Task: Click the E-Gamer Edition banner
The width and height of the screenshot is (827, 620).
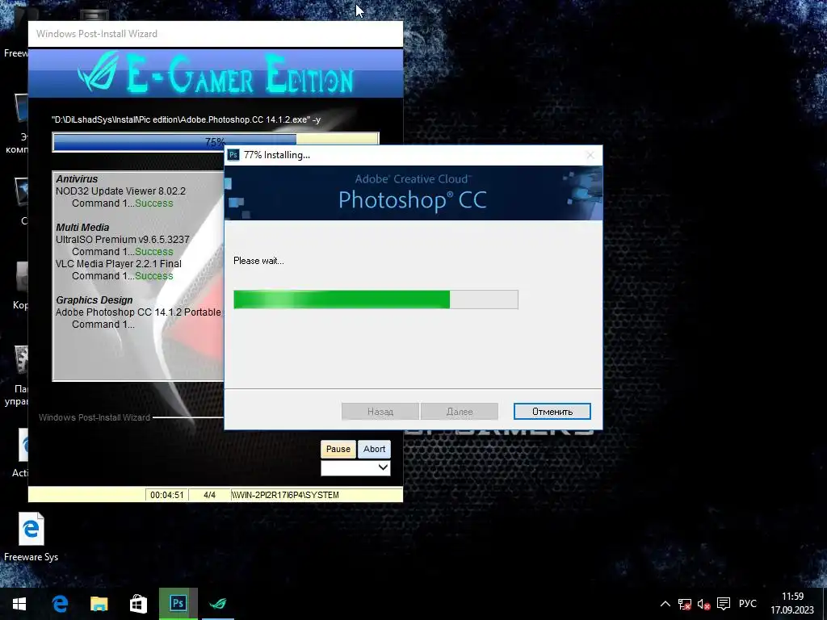Action: point(215,73)
